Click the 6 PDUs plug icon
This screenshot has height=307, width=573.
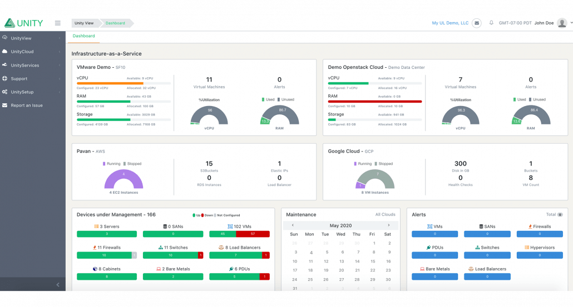(x=231, y=269)
